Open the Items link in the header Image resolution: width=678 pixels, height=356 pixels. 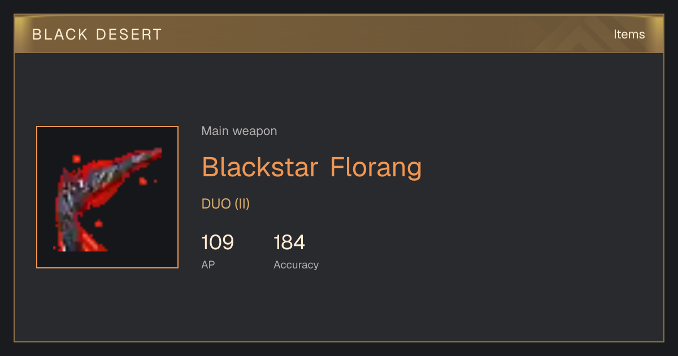(x=629, y=34)
